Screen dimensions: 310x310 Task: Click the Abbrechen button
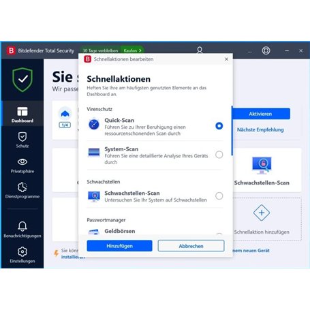(x=191, y=246)
